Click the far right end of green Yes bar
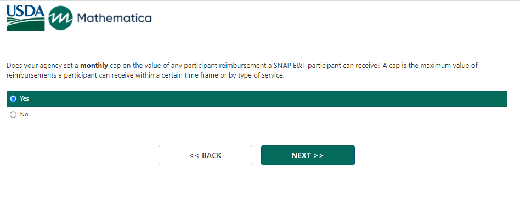 pyautogui.click(x=501, y=98)
